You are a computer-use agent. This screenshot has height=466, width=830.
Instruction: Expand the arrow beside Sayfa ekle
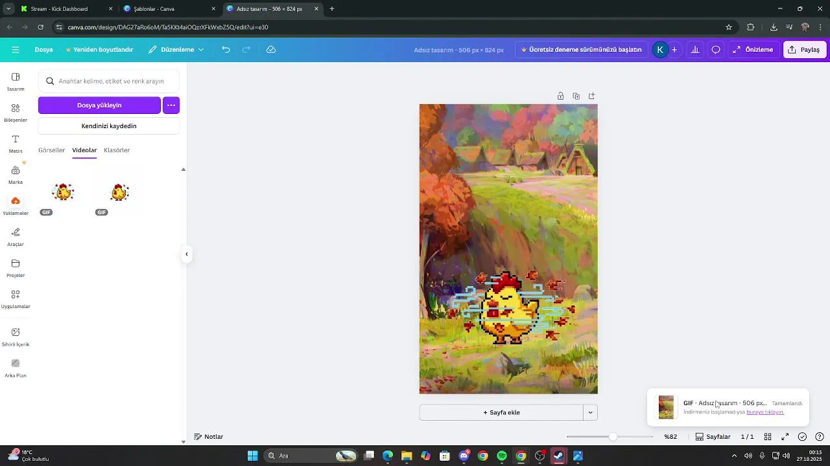pyautogui.click(x=590, y=412)
